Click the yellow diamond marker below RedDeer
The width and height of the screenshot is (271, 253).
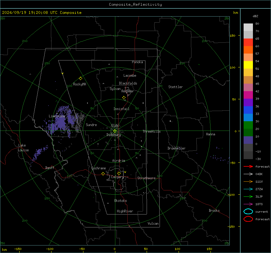point(124,98)
